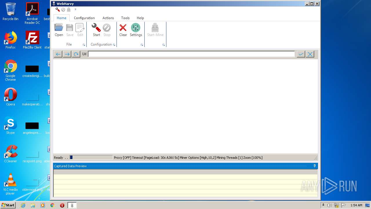Click the Stop configuration icon
Screen dimensions: 371x209
click(x=107, y=30)
